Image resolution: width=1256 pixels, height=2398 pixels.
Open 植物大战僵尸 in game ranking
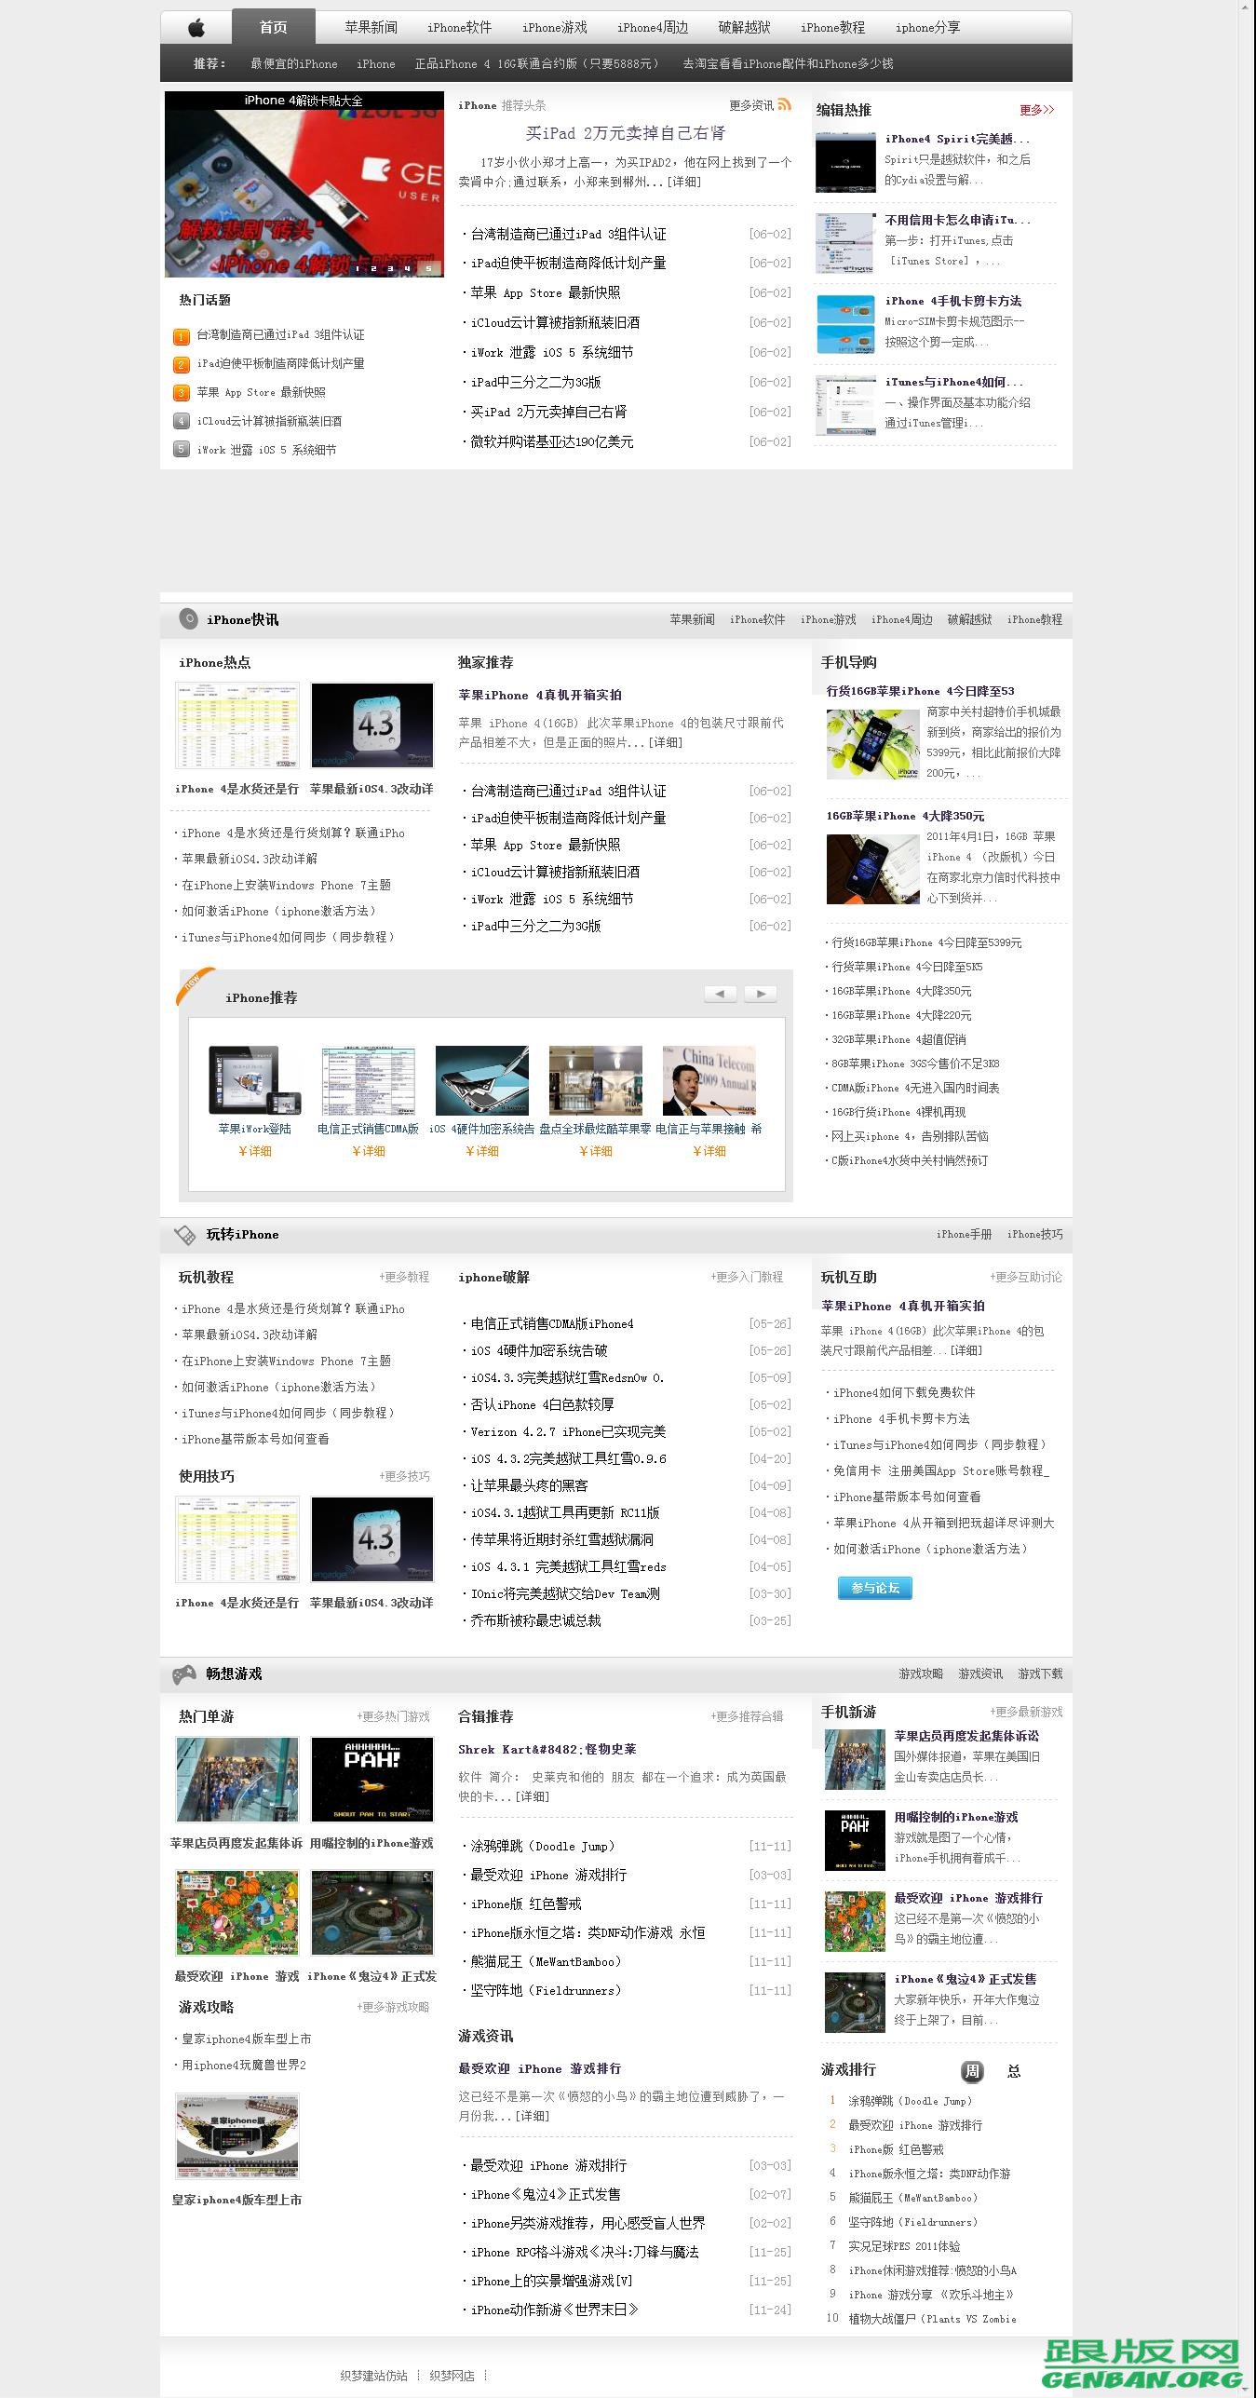[x=932, y=2319]
